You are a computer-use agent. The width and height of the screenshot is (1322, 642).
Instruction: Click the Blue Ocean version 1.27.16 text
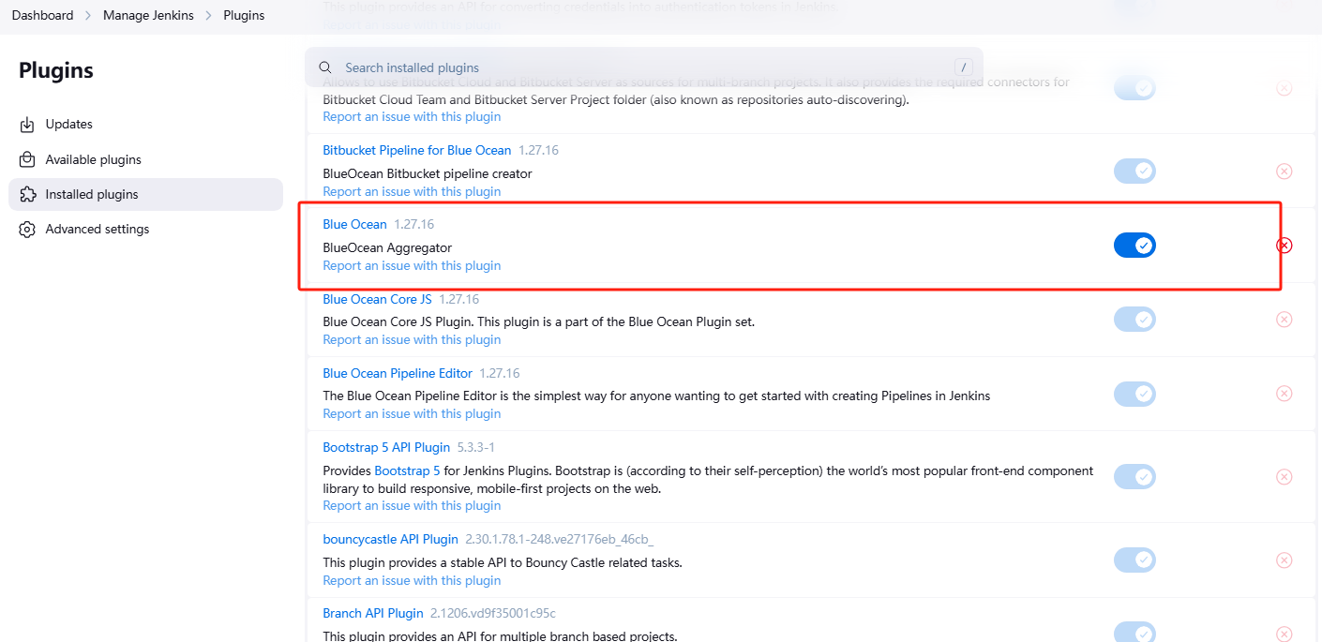pos(413,224)
